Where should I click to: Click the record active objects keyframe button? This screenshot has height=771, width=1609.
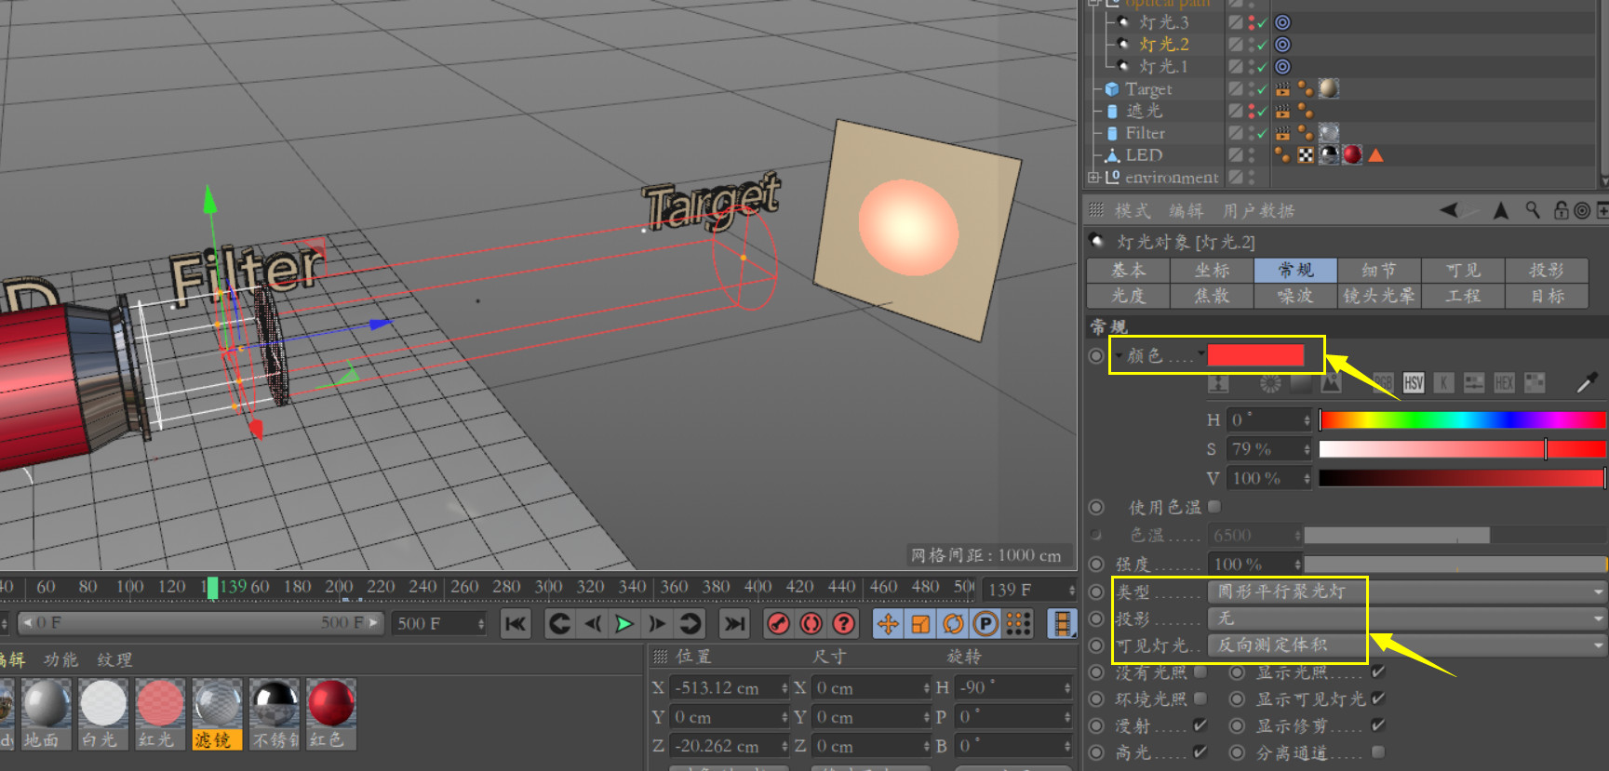pos(779,623)
